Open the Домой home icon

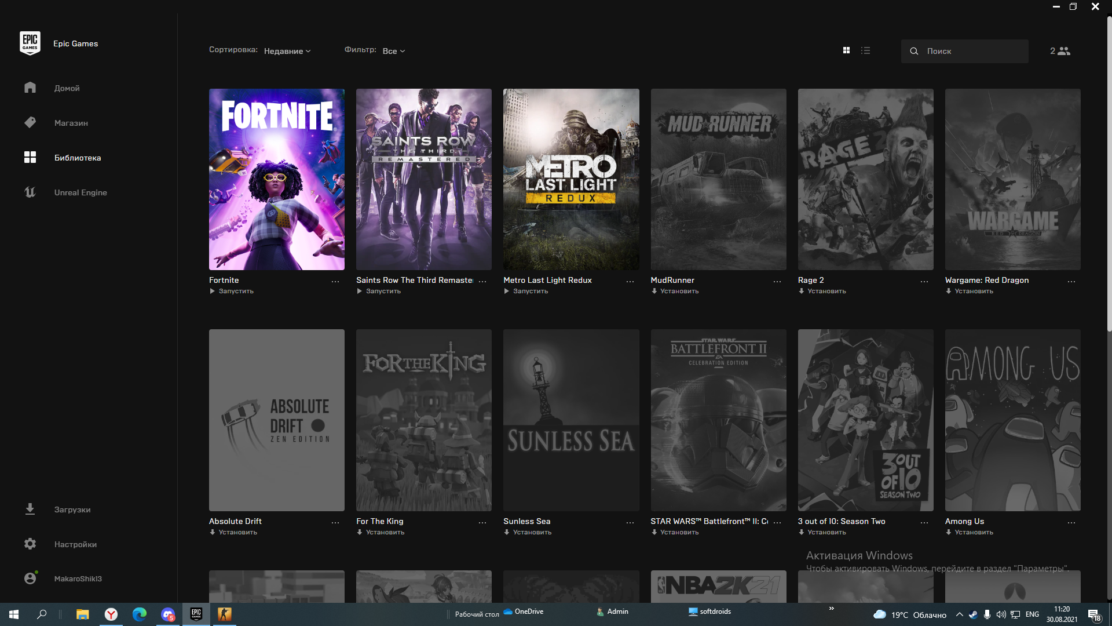30,88
